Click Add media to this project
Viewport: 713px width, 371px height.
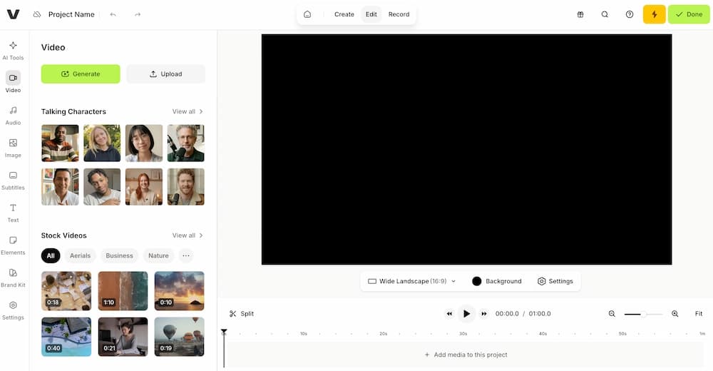pos(466,355)
